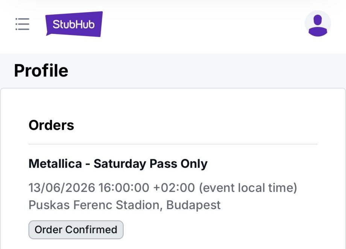The image size is (346, 249).
Task: Open the Metallica - Saturday Pass Only order
Action: [118, 164]
